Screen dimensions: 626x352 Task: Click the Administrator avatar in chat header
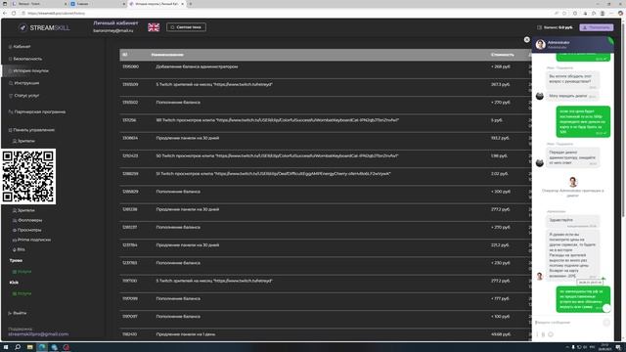(541, 44)
